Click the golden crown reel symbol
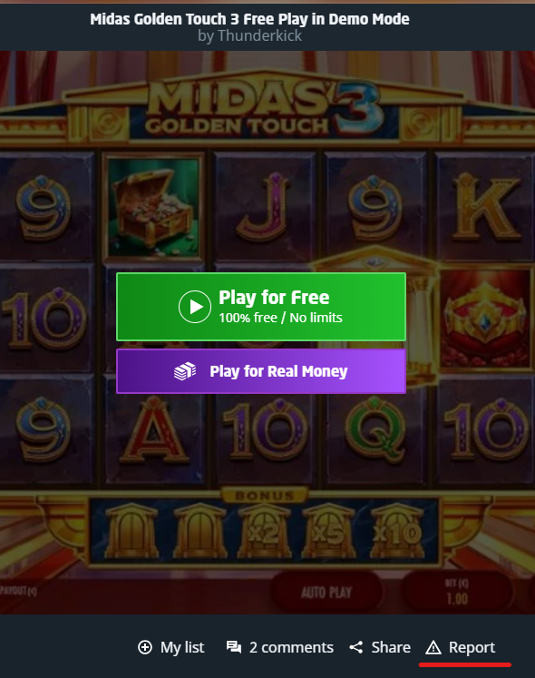The image size is (535, 678). [x=486, y=319]
